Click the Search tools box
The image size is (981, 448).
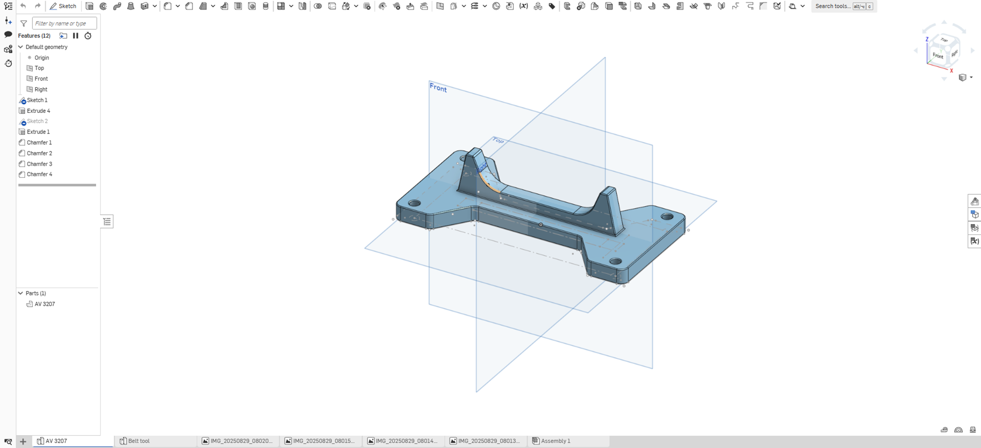click(x=844, y=6)
